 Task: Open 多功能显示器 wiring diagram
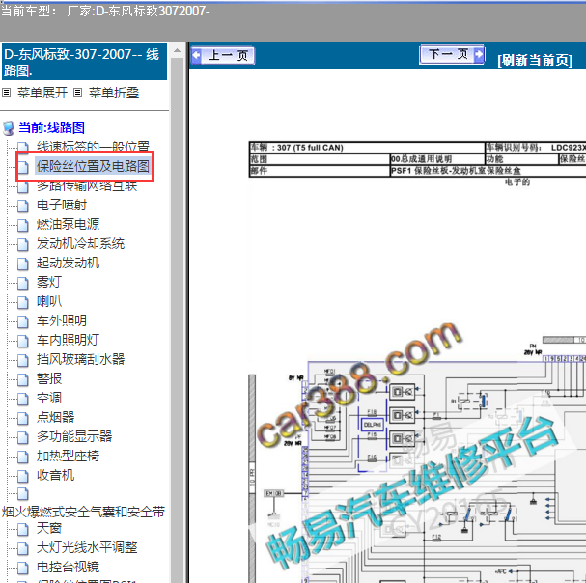[x=74, y=436]
